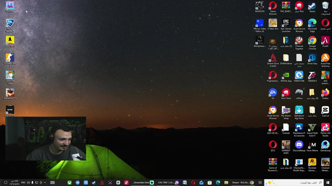
Task: Switch to Stream - Kick Chrome window
Action: 243,183
